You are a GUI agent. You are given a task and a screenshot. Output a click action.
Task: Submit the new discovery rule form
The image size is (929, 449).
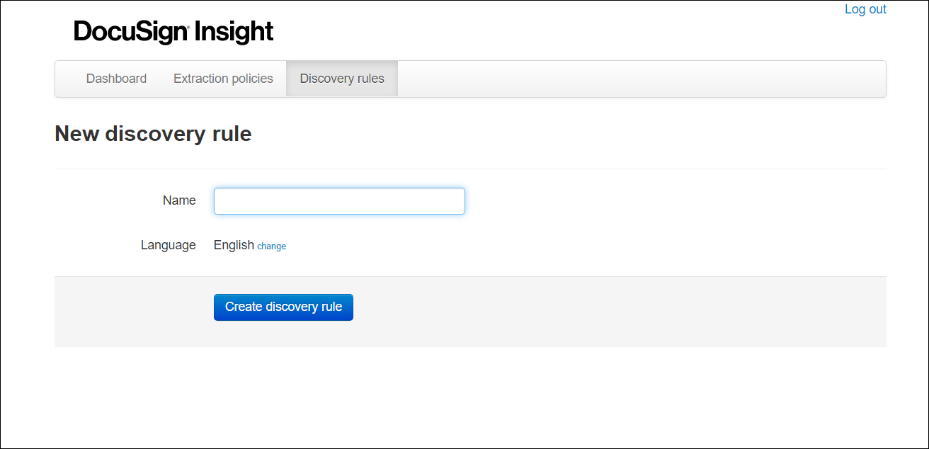click(x=283, y=307)
